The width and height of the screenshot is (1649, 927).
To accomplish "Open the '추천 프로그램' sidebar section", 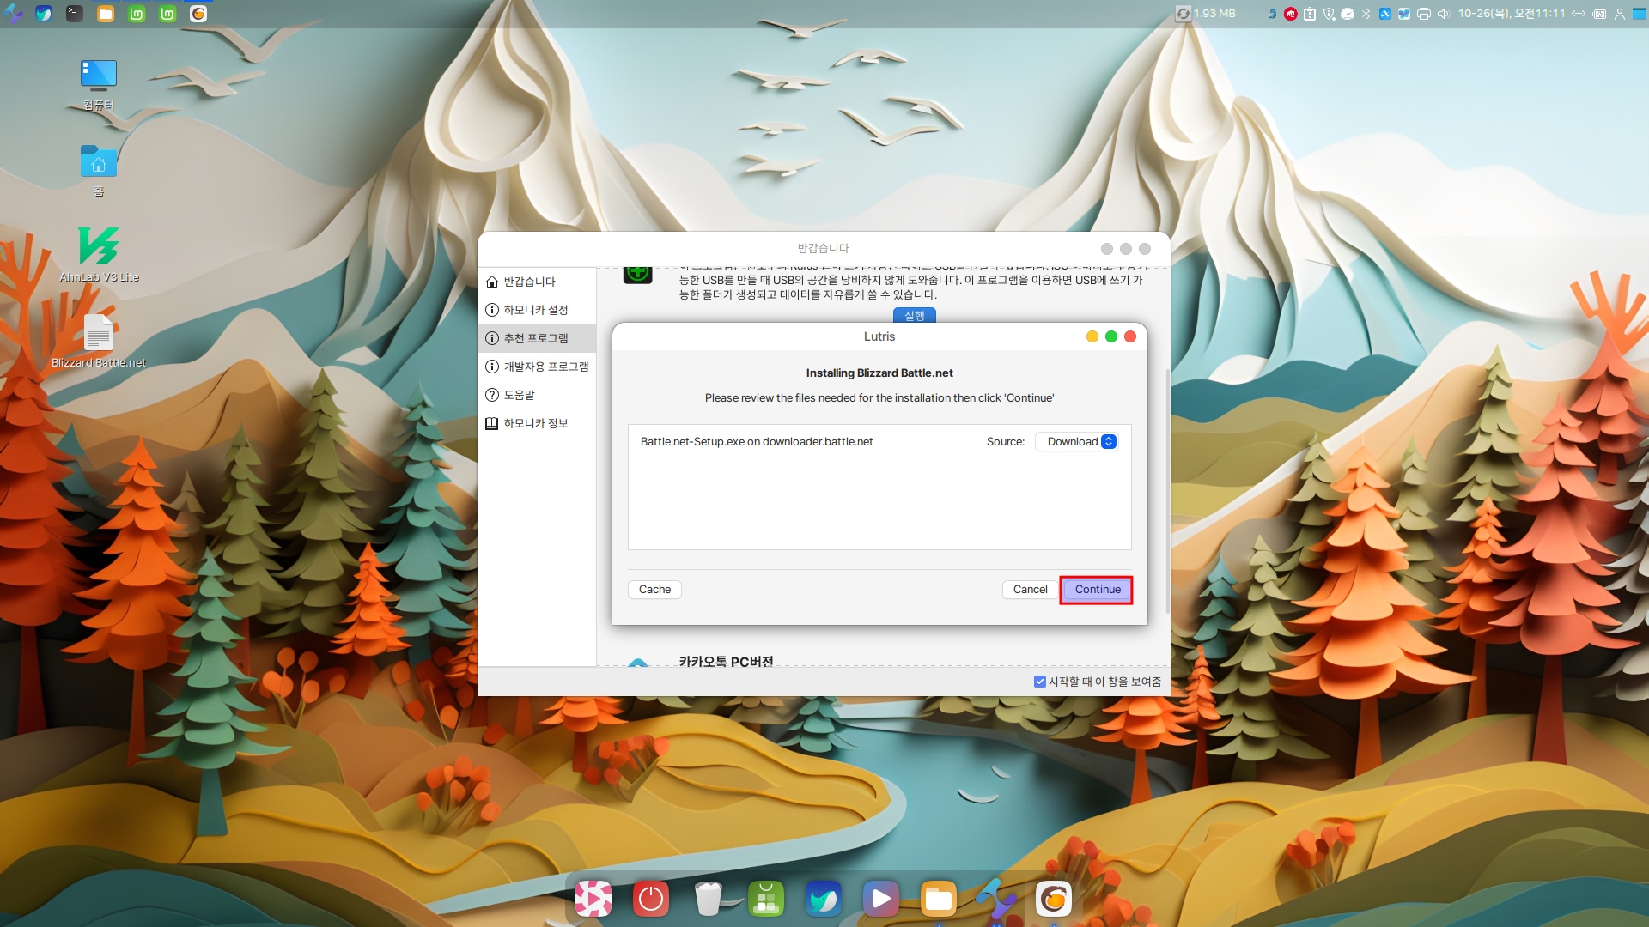I will coord(535,338).
